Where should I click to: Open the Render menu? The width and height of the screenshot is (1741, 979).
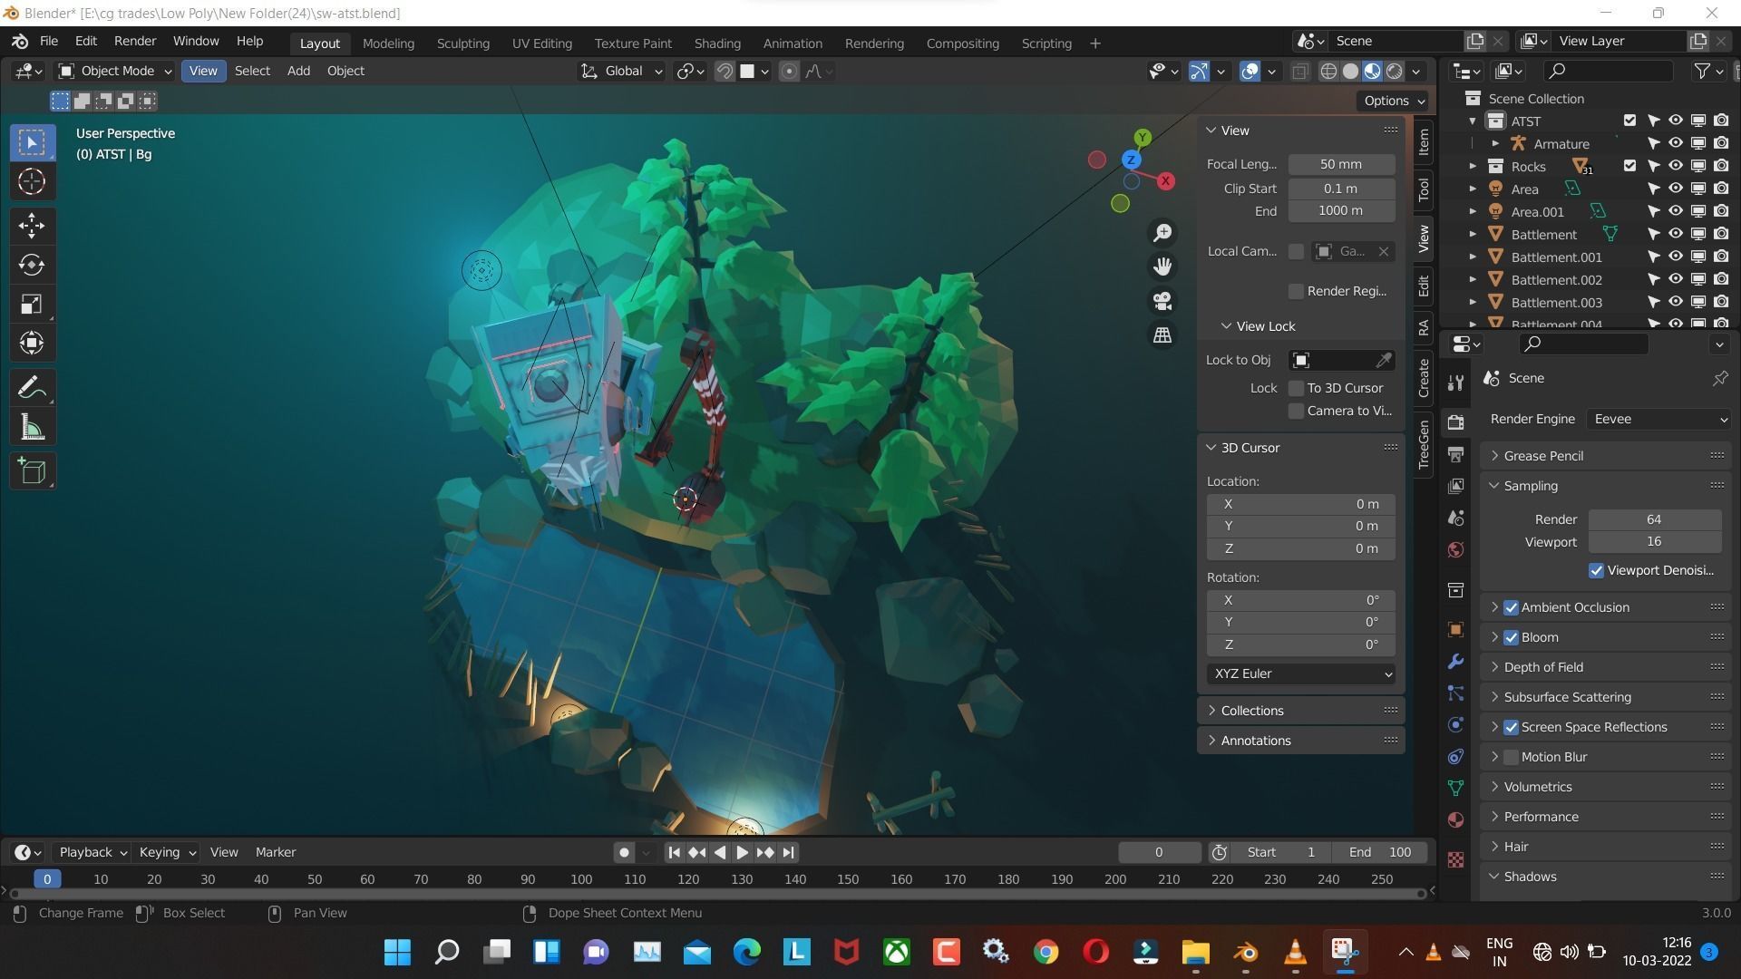[x=134, y=40]
